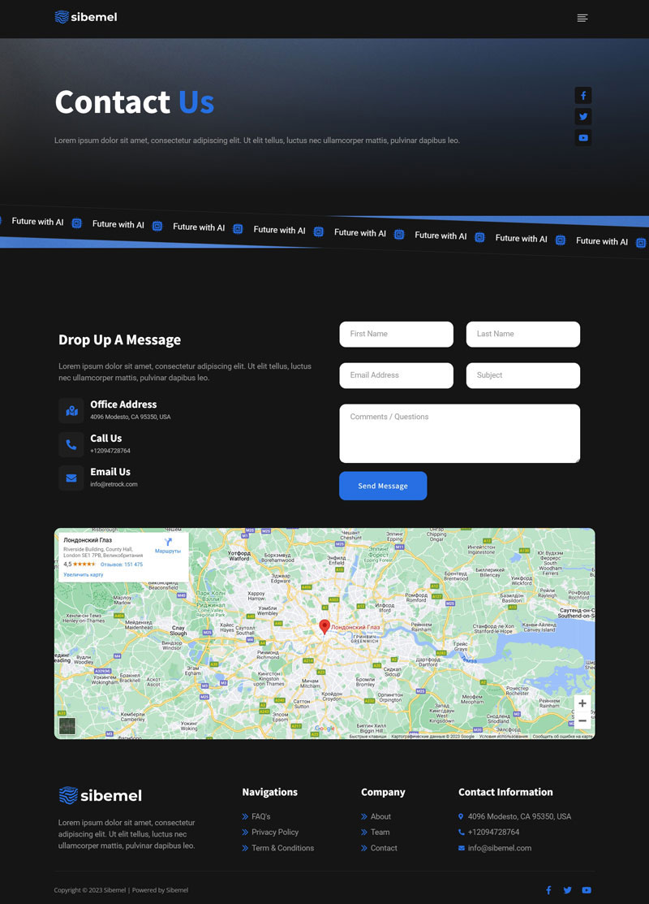Click the Office Address heading

123,404
